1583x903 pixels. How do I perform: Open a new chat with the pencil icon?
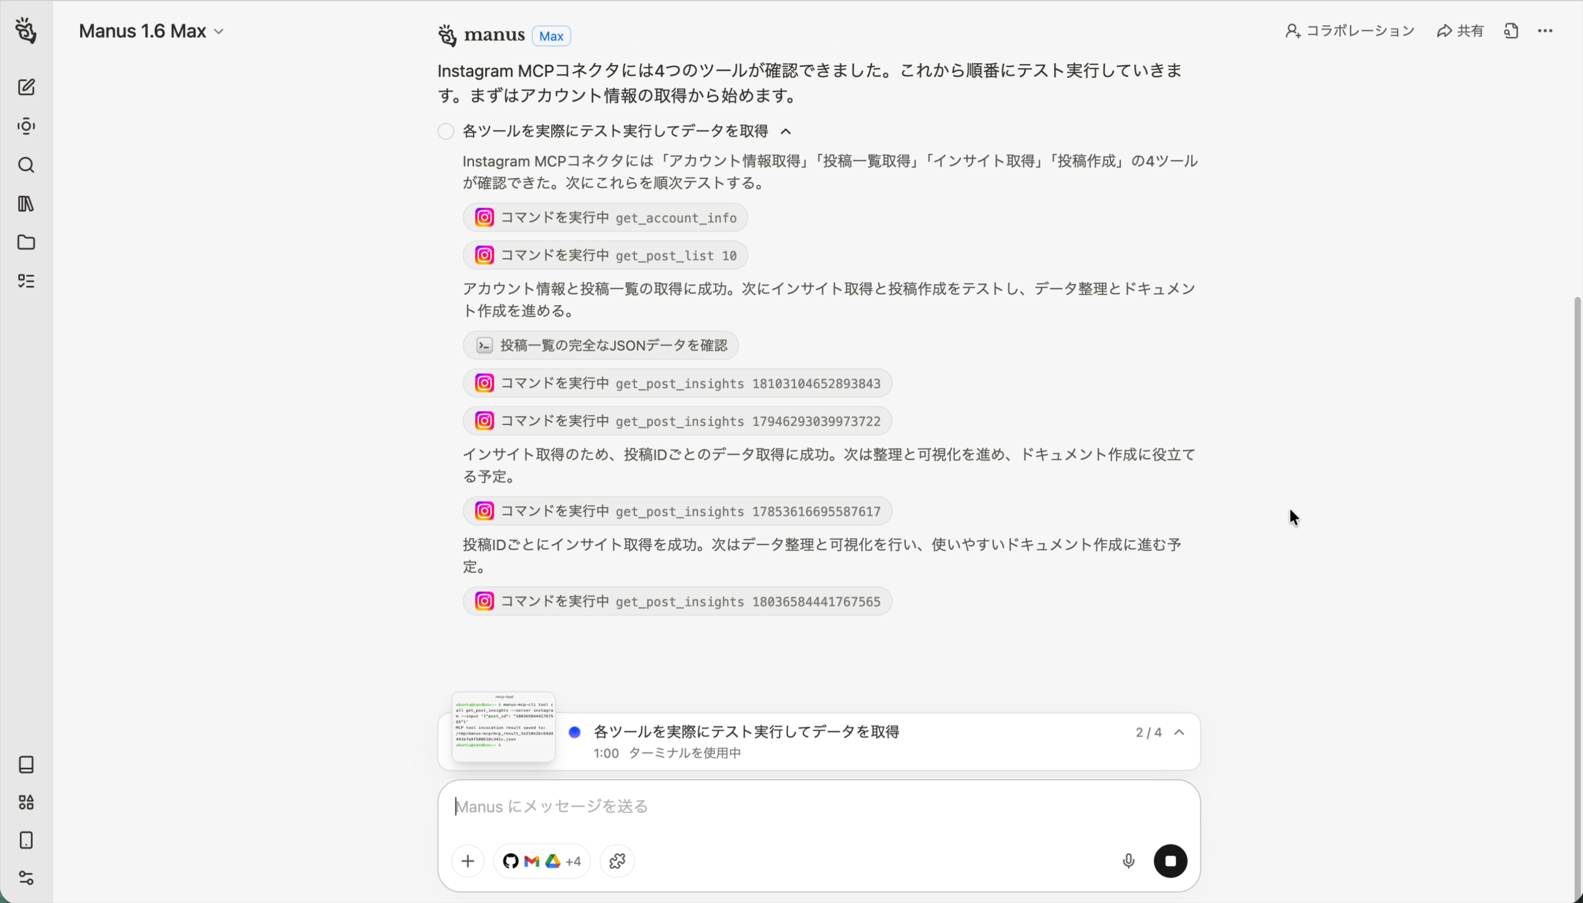tap(25, 87)
